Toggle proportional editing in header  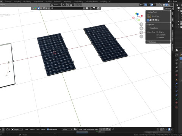pyautogui.click(x=76, y=5)
